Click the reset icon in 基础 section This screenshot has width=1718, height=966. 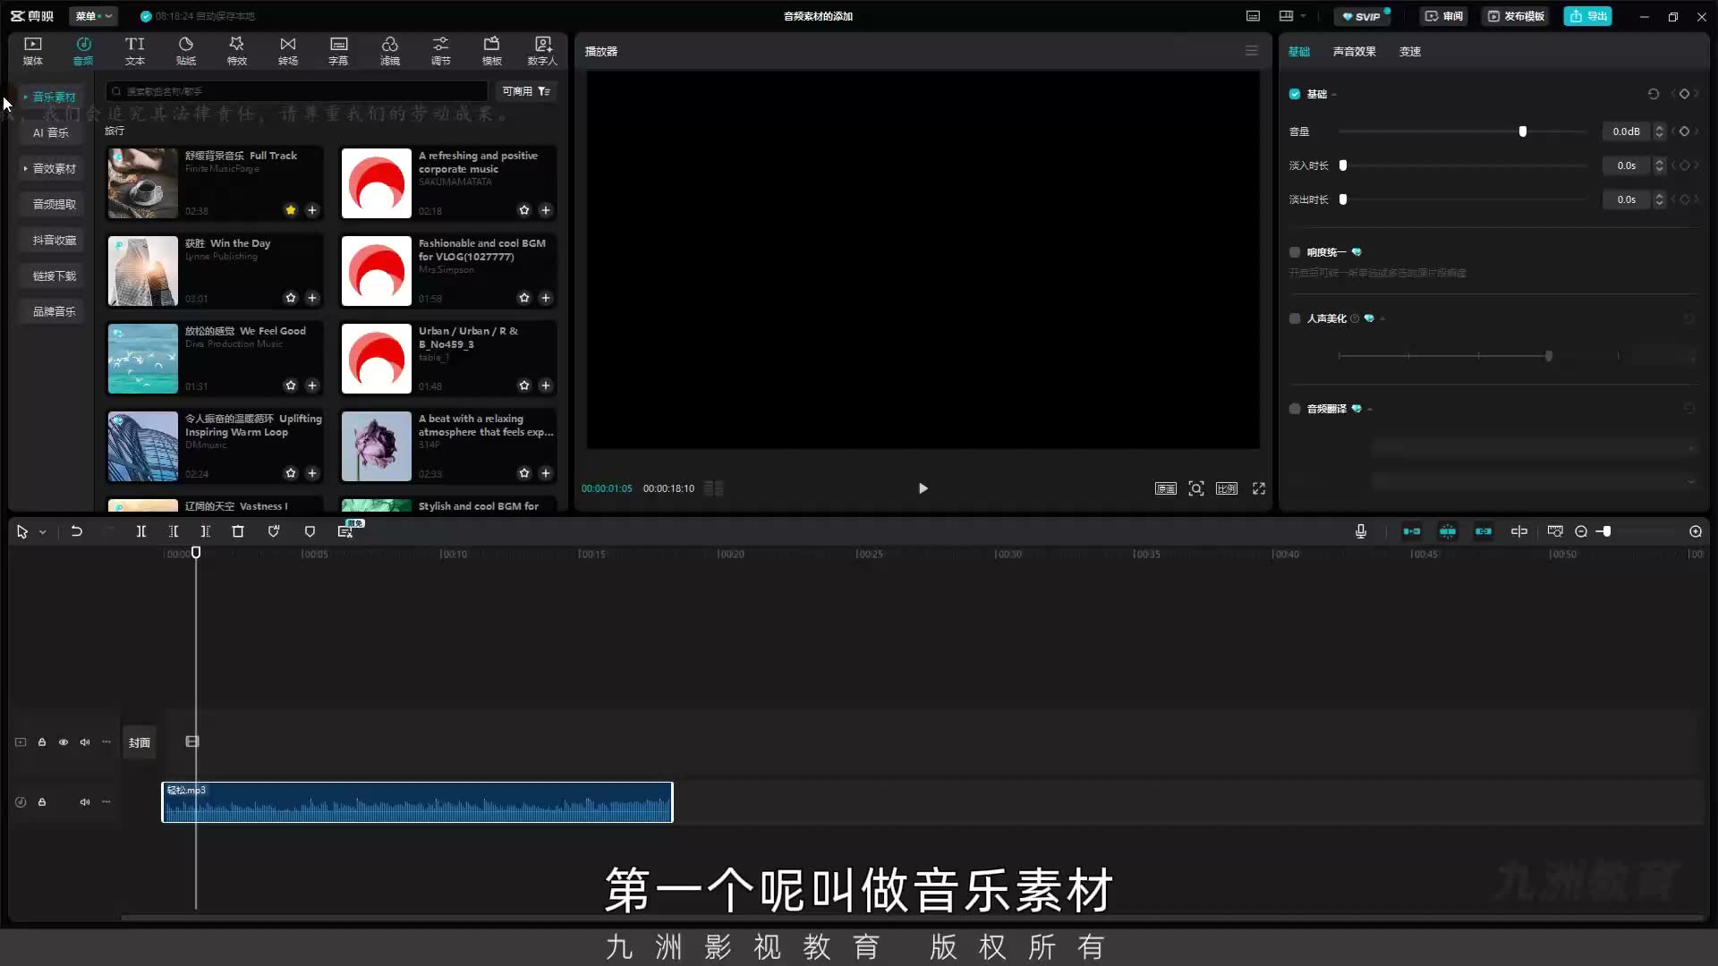coord(1653,94)
